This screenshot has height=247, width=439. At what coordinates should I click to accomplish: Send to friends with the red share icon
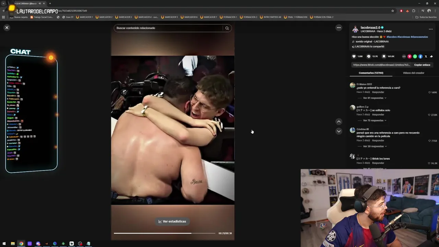410,57
